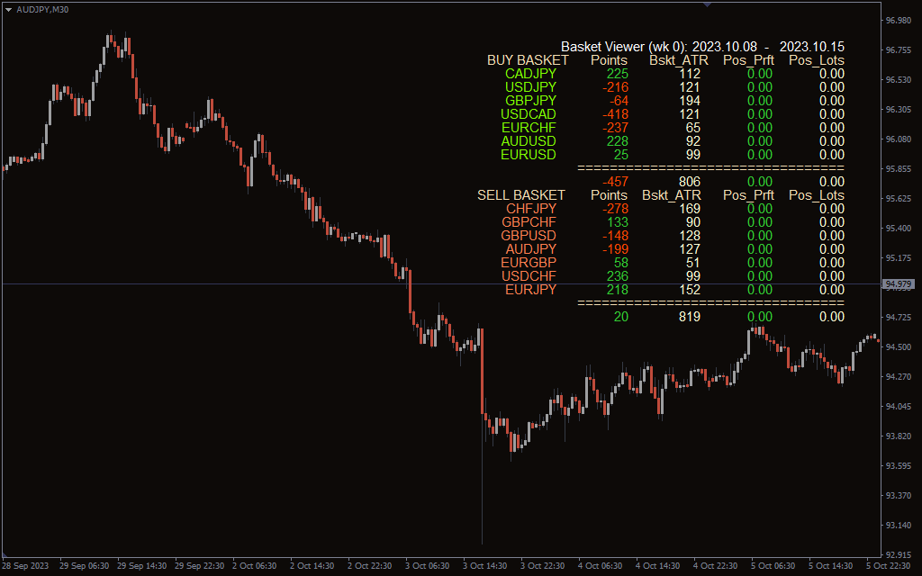Click the SELL BASKET header label
The image size is (922, 576).
click(x=521, y=195)
